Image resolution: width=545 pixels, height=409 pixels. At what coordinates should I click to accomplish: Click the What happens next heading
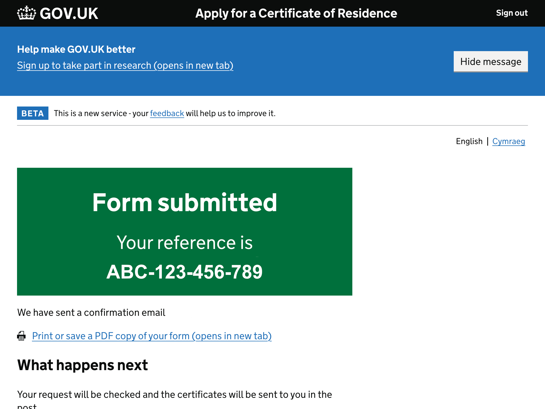point(82,365)
